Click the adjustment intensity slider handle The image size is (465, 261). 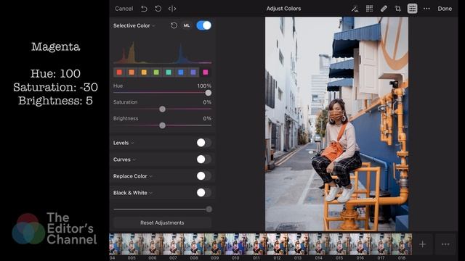click(x=209, y=210)
